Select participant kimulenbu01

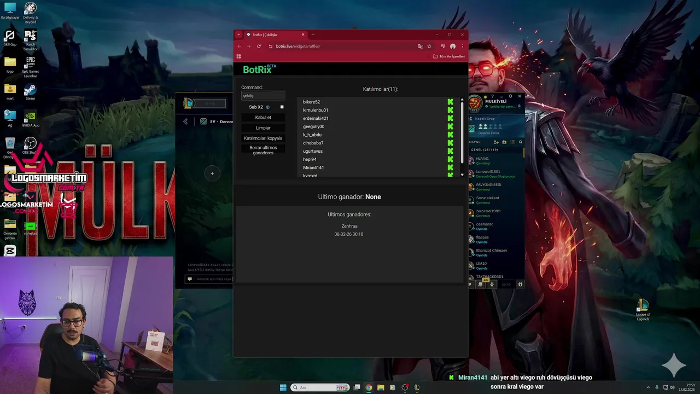[316, 111]
